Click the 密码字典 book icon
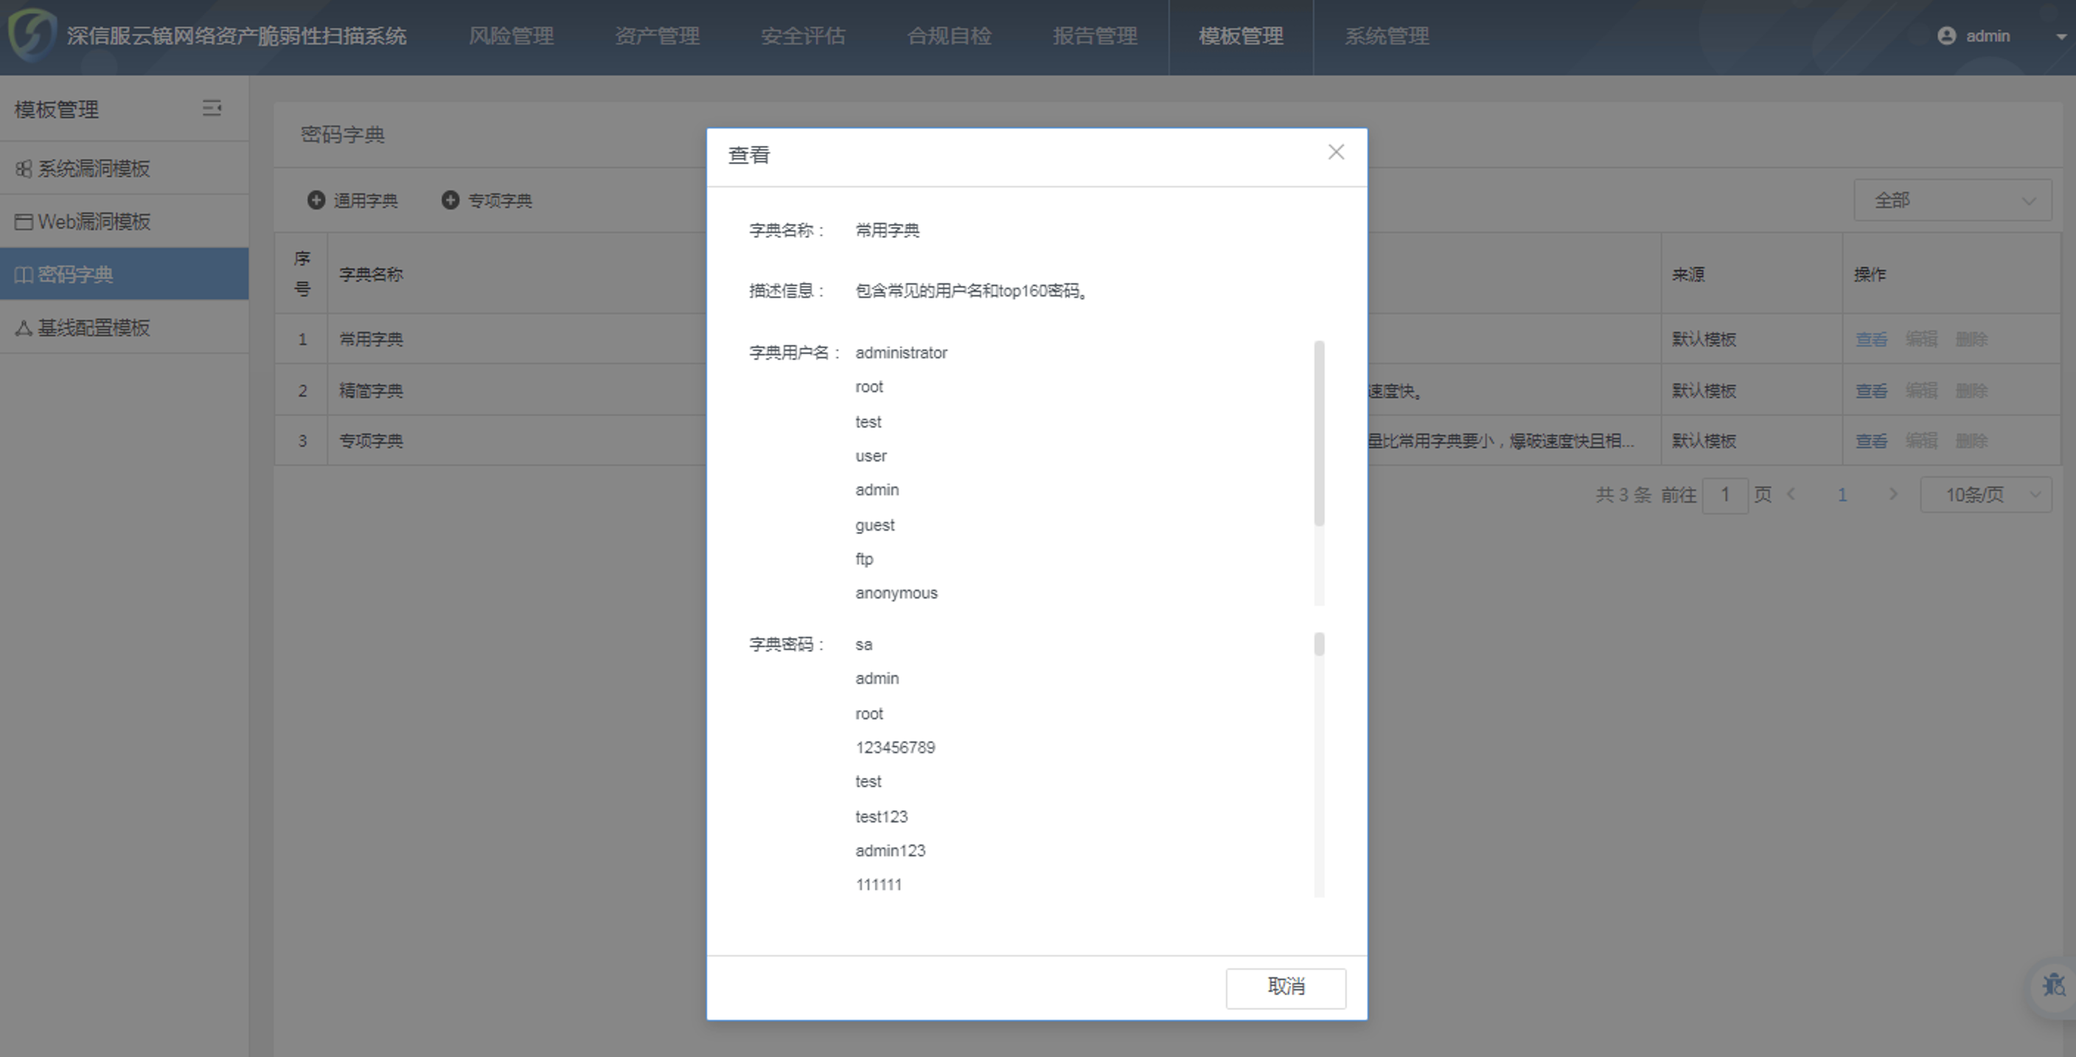This screenshot has width=2076, height=1057. [24, 275]
